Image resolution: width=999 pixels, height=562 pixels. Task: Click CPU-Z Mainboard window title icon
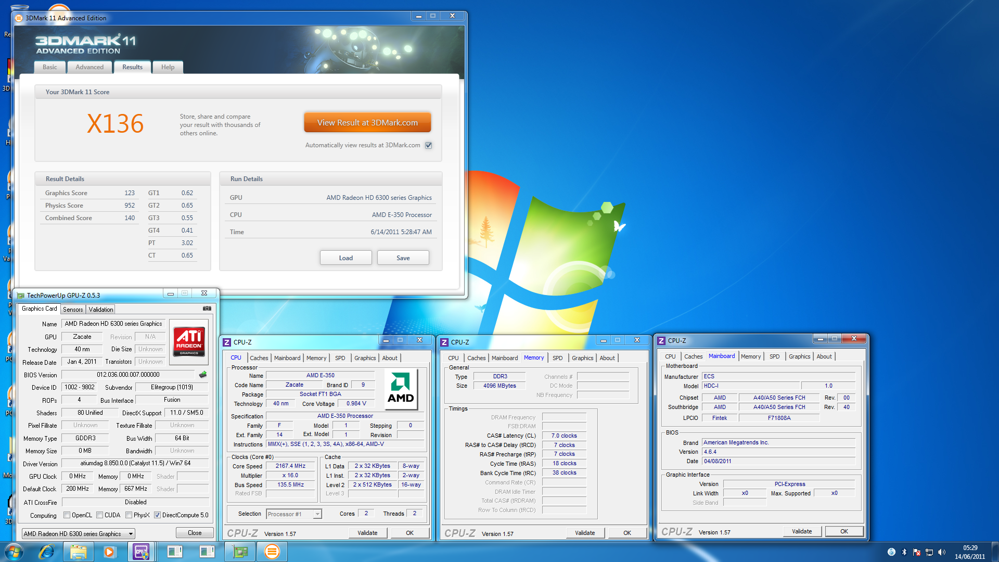(x=661, y=341)
